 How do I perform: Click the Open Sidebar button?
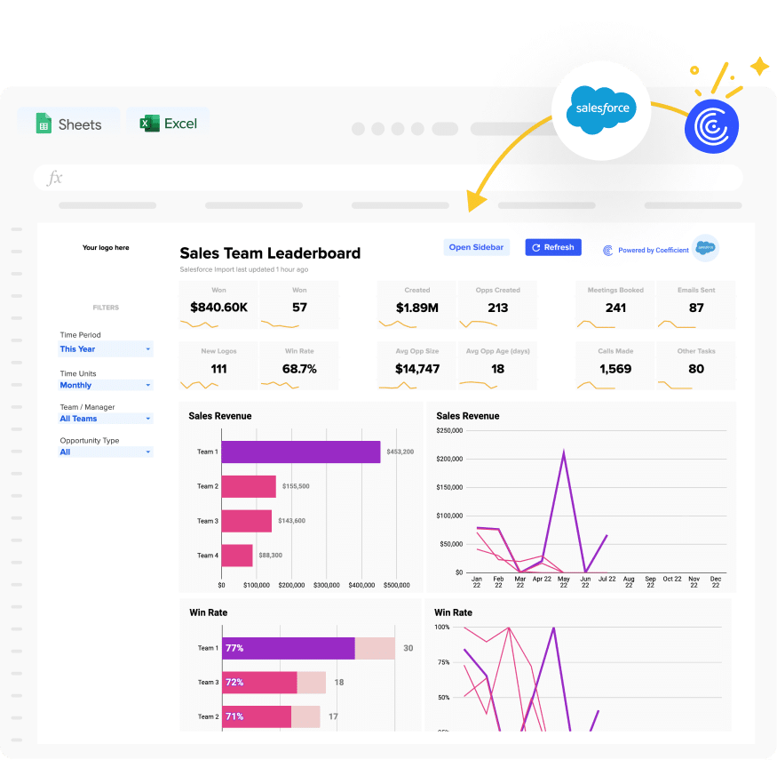click(476, 247)
